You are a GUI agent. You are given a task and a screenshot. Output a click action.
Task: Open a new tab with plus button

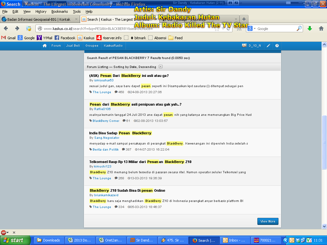pyautogui.click(x=244, y=19)
